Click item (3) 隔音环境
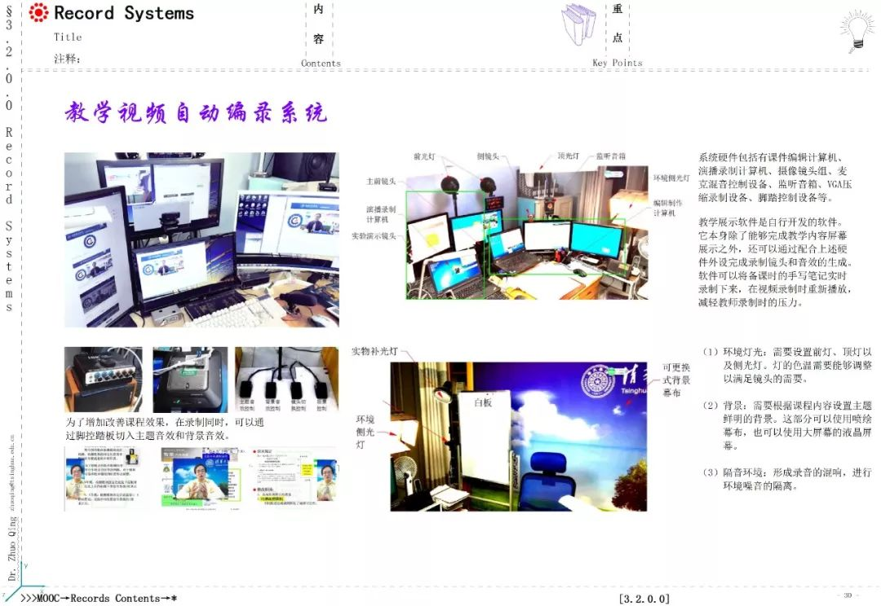 click(x=786, y=479)
